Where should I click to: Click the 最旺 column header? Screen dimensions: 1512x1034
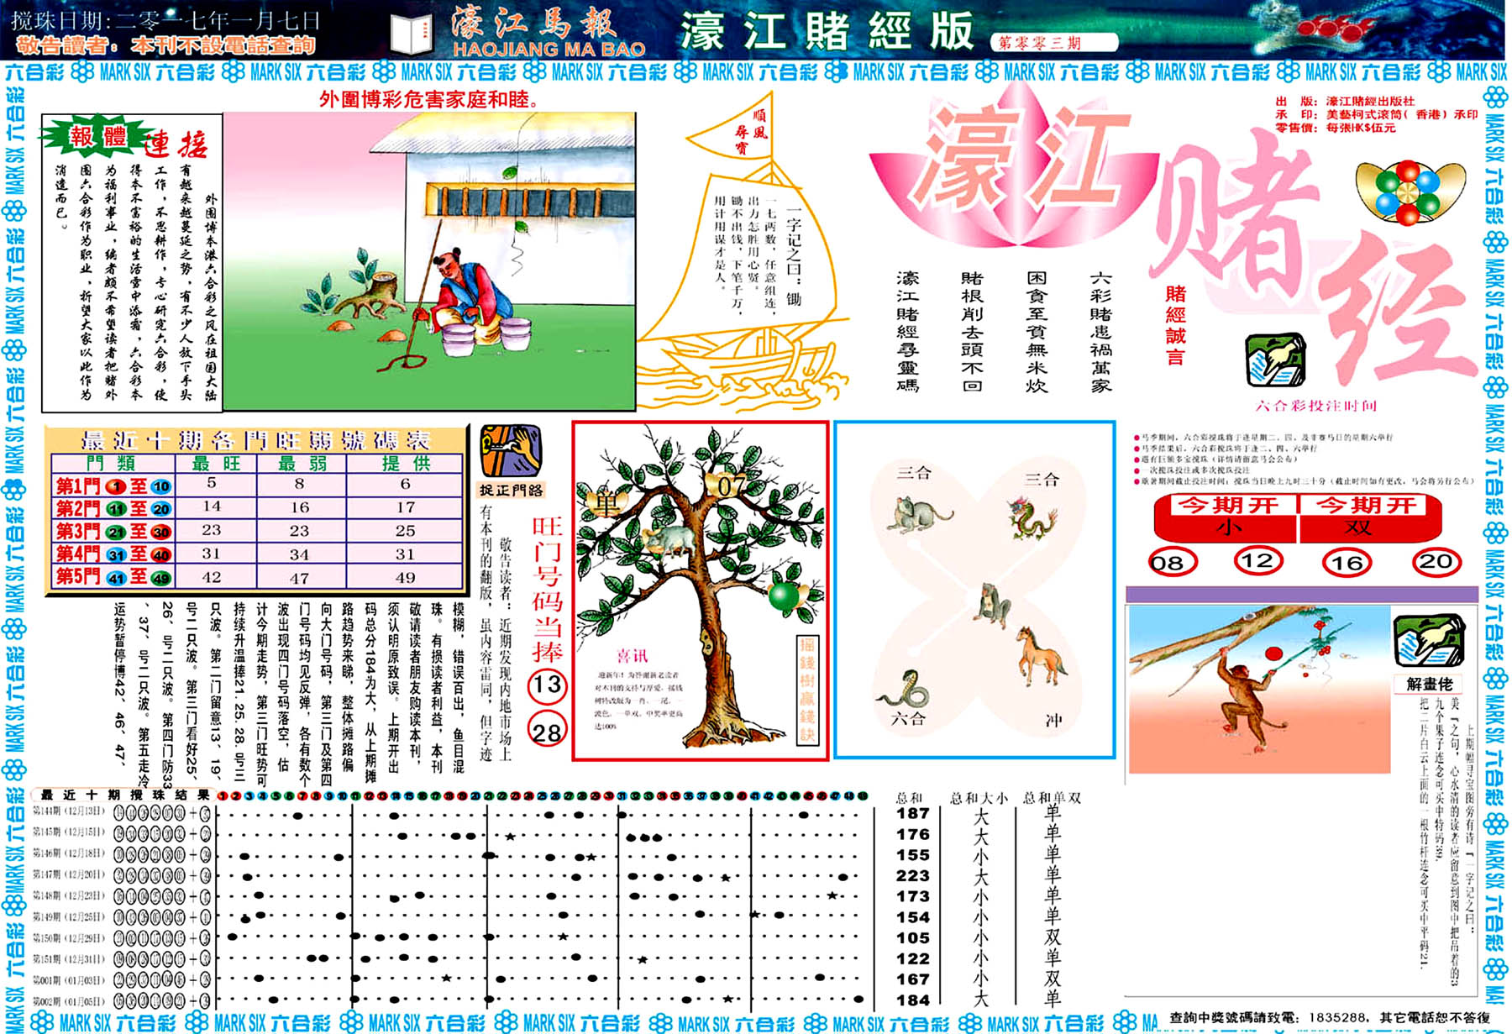(216, 463)
